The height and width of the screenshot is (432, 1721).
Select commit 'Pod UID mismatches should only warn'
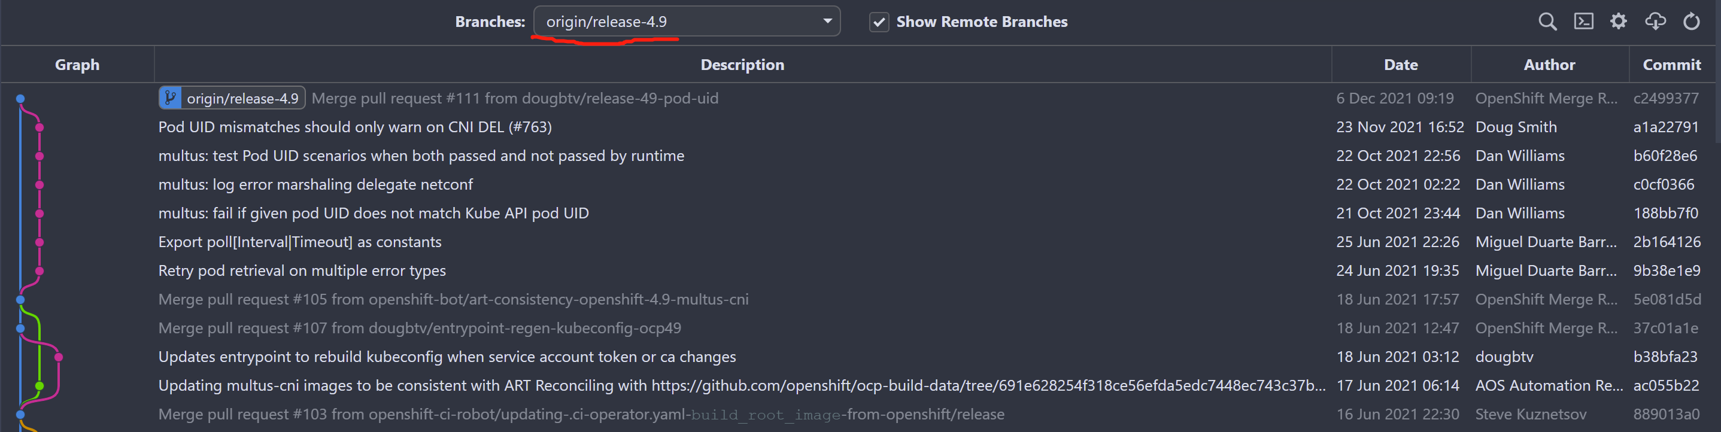(x=355, y=127)
